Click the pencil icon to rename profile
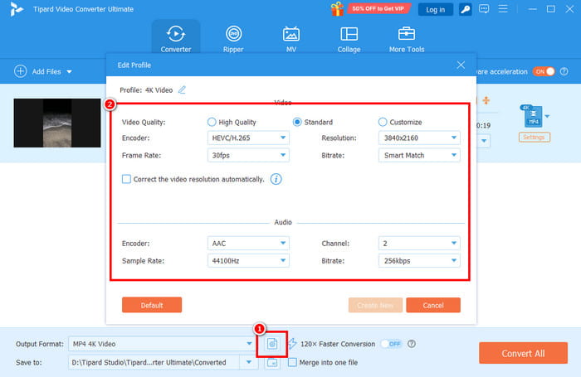Image resolution: width=581 pixels, height=377 pixels. point(182,90)
